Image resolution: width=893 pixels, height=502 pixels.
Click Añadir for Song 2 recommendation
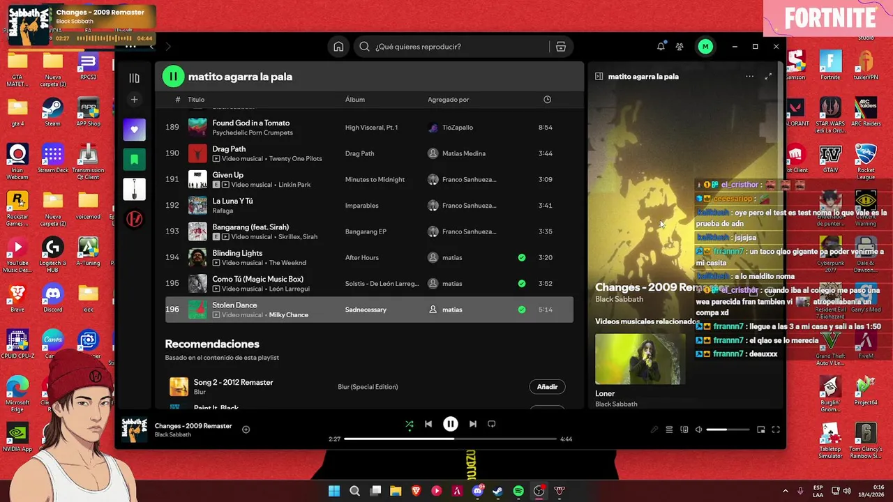[x=547, y=387]
